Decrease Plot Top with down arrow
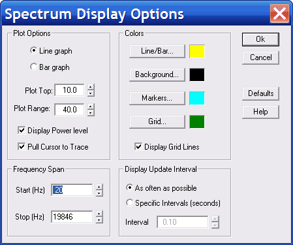 pyautogui.click(x=91, y=93)
